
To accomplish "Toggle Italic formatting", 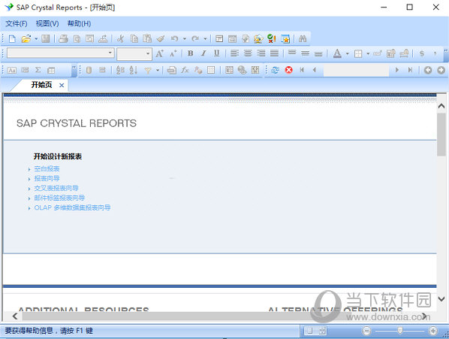I will point(203,53).
